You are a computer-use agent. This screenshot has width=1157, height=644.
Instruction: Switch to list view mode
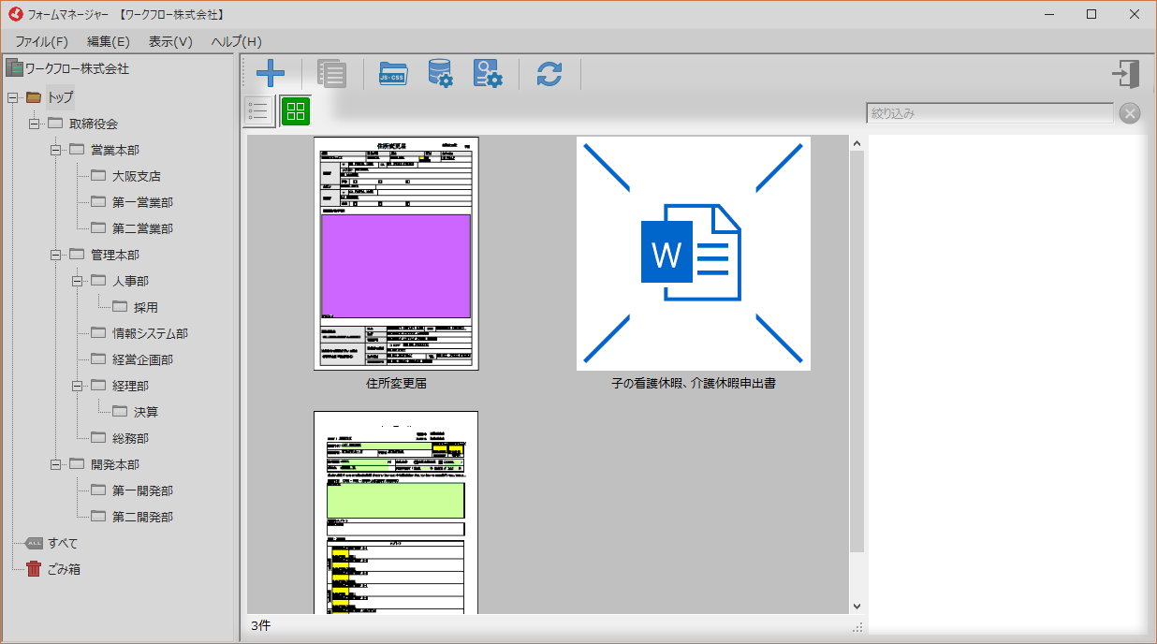point(258,111)
